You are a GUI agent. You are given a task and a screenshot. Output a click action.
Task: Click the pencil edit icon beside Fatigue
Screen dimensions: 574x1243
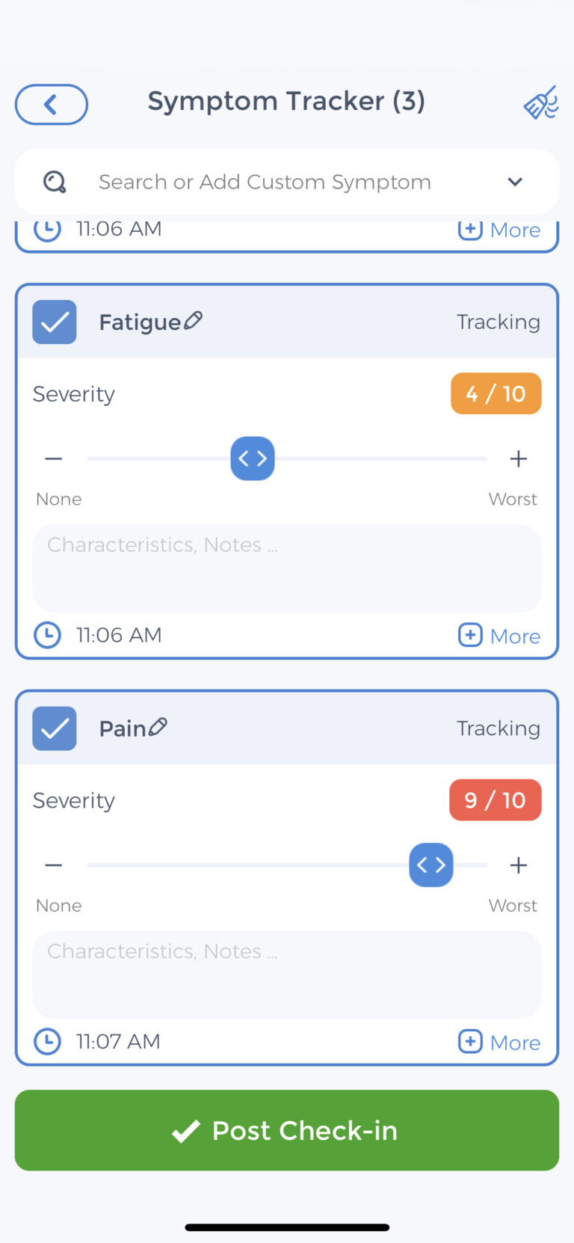click(193, 321)
